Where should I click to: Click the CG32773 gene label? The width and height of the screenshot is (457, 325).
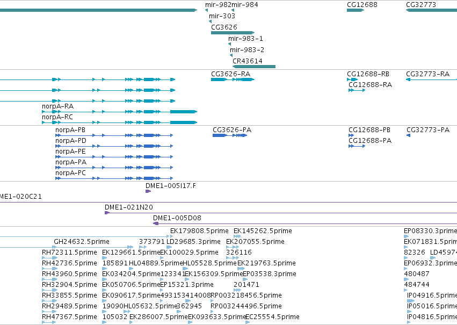point(421,5)
